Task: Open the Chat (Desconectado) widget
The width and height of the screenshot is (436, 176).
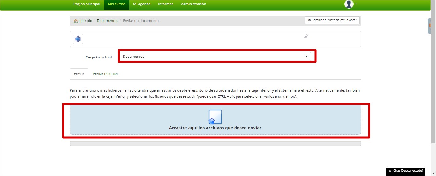Action: tap(406, 171)
